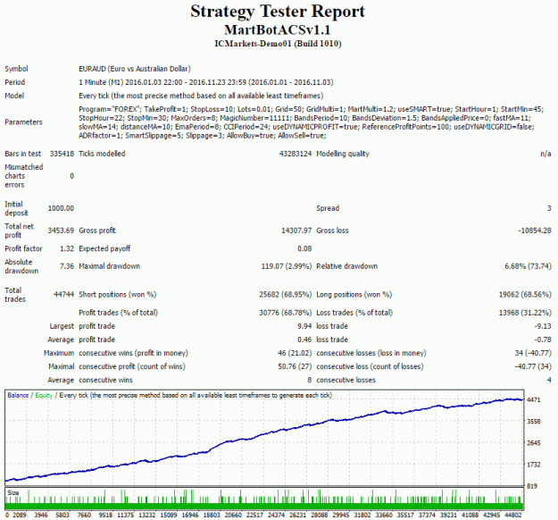The height and width of the screenshot is (520, 558).
Task: Click the Parameters label
Action: [23, 122]
